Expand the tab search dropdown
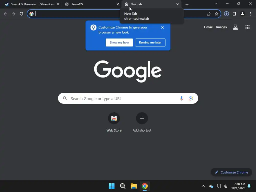The height and width of the screenshot is (192, 256). pyautogui.click(x=216, y=3)
